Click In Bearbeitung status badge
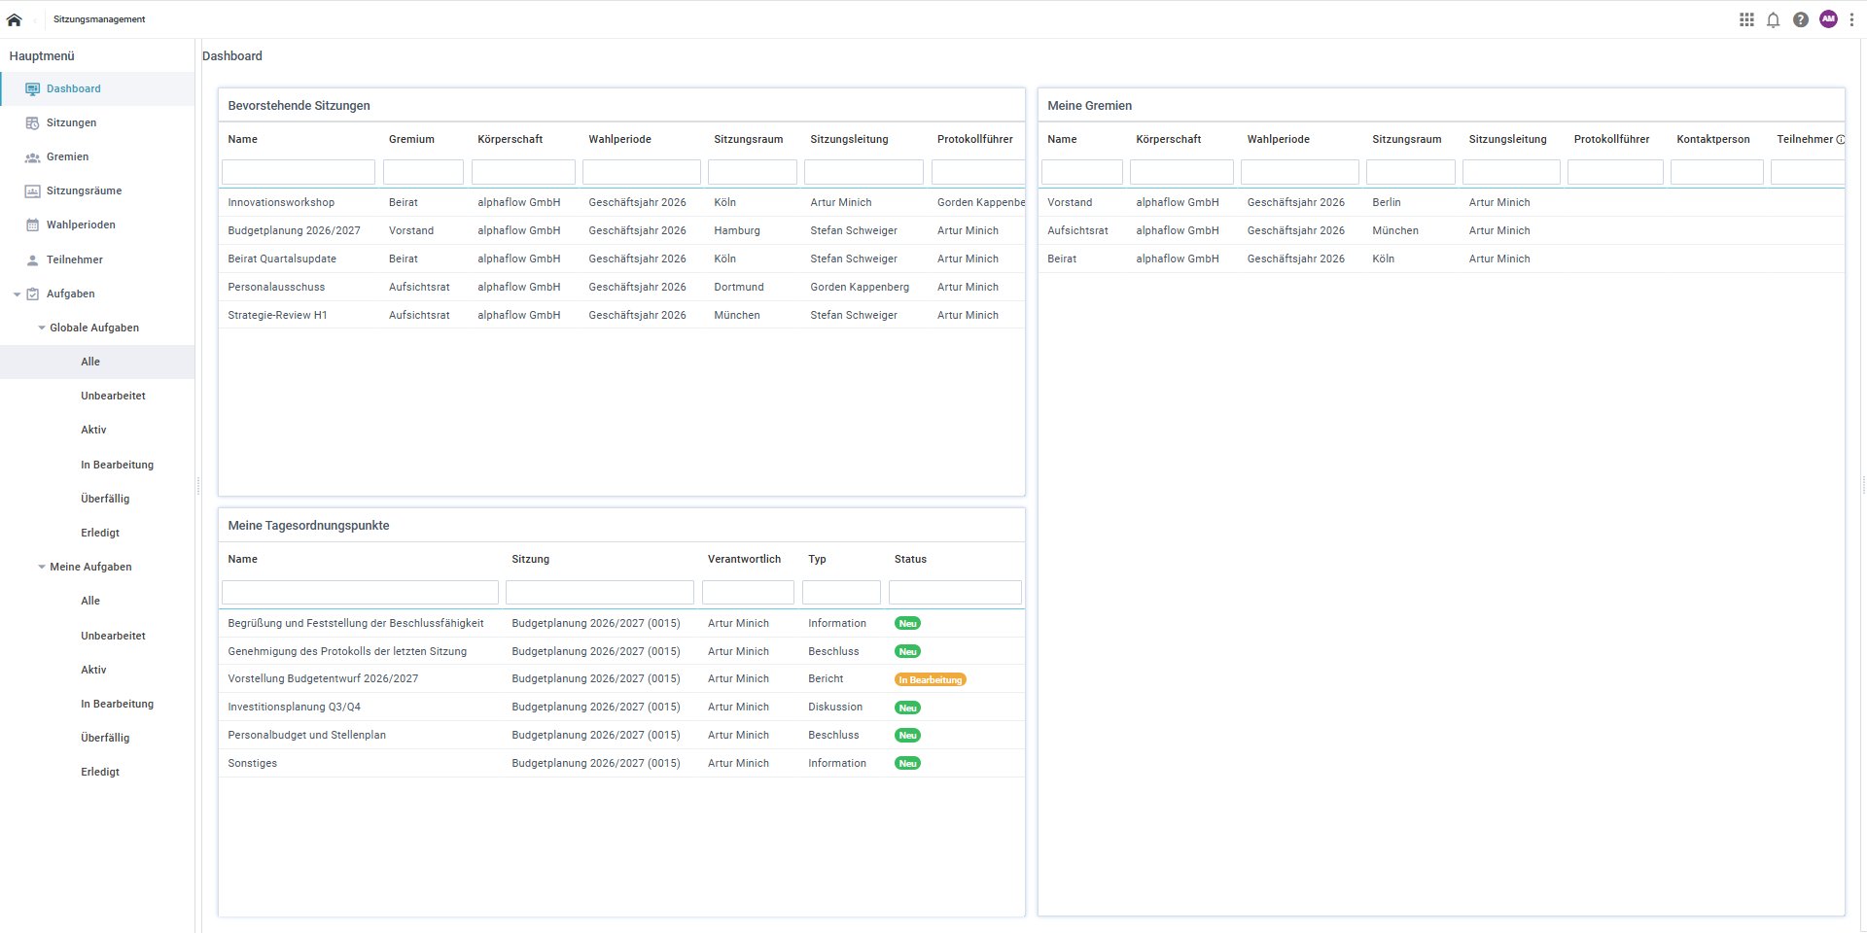1867x933 pixels. (x=930, y=680)
